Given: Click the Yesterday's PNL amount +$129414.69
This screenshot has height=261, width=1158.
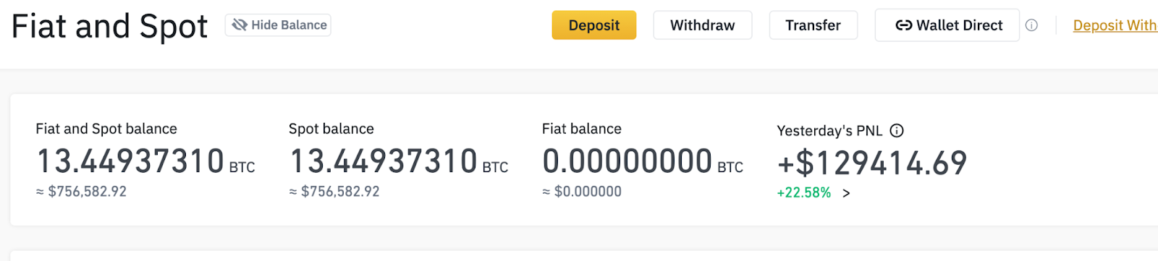Looking at the screenshot, I should 872,163.
